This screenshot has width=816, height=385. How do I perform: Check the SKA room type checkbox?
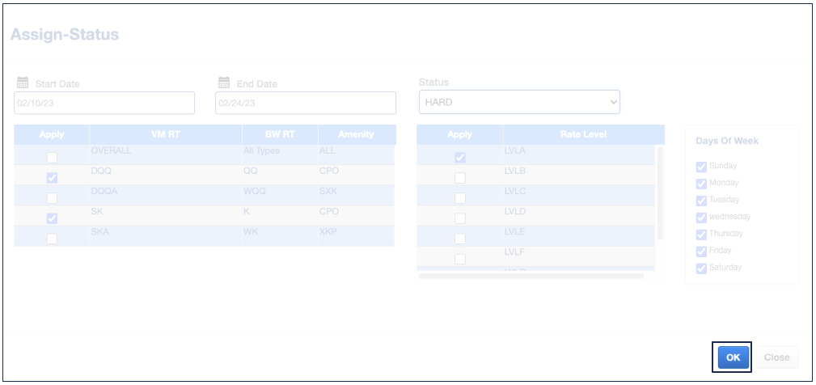pyautogui.click(x=52, y=239)
